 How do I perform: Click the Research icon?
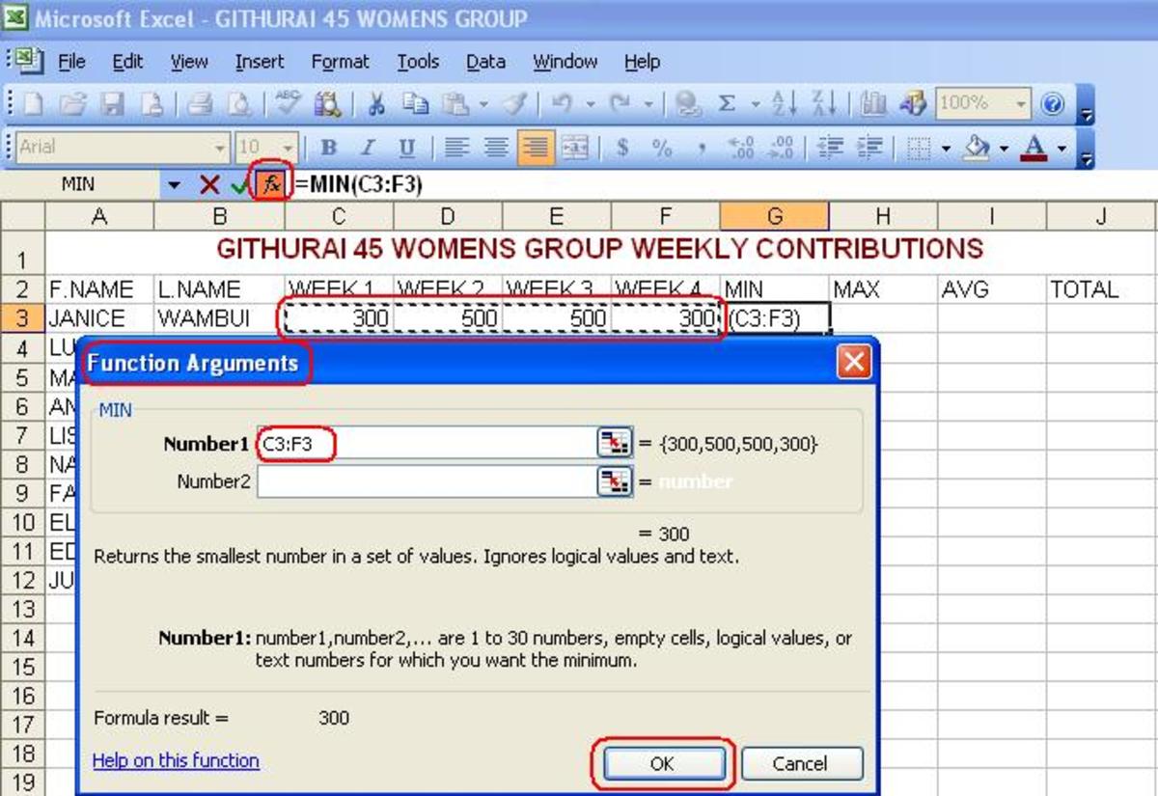click(x=328, y=104)
